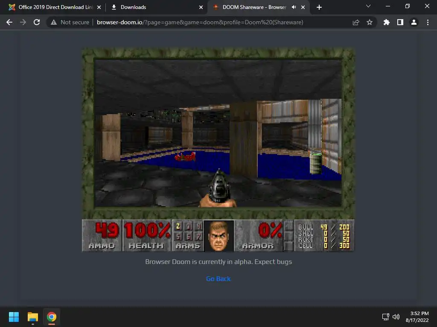The image size is (437, 327).
Task: Click the Doomguy face in status bar
Action: [x=219, y=236]
